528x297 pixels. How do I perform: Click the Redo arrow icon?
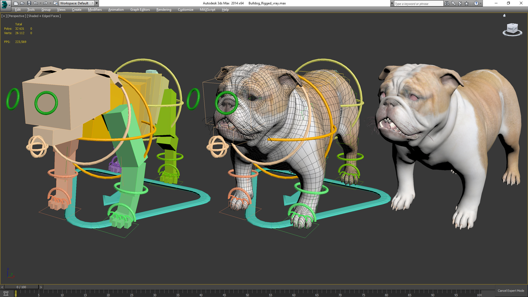click(45, 3)
